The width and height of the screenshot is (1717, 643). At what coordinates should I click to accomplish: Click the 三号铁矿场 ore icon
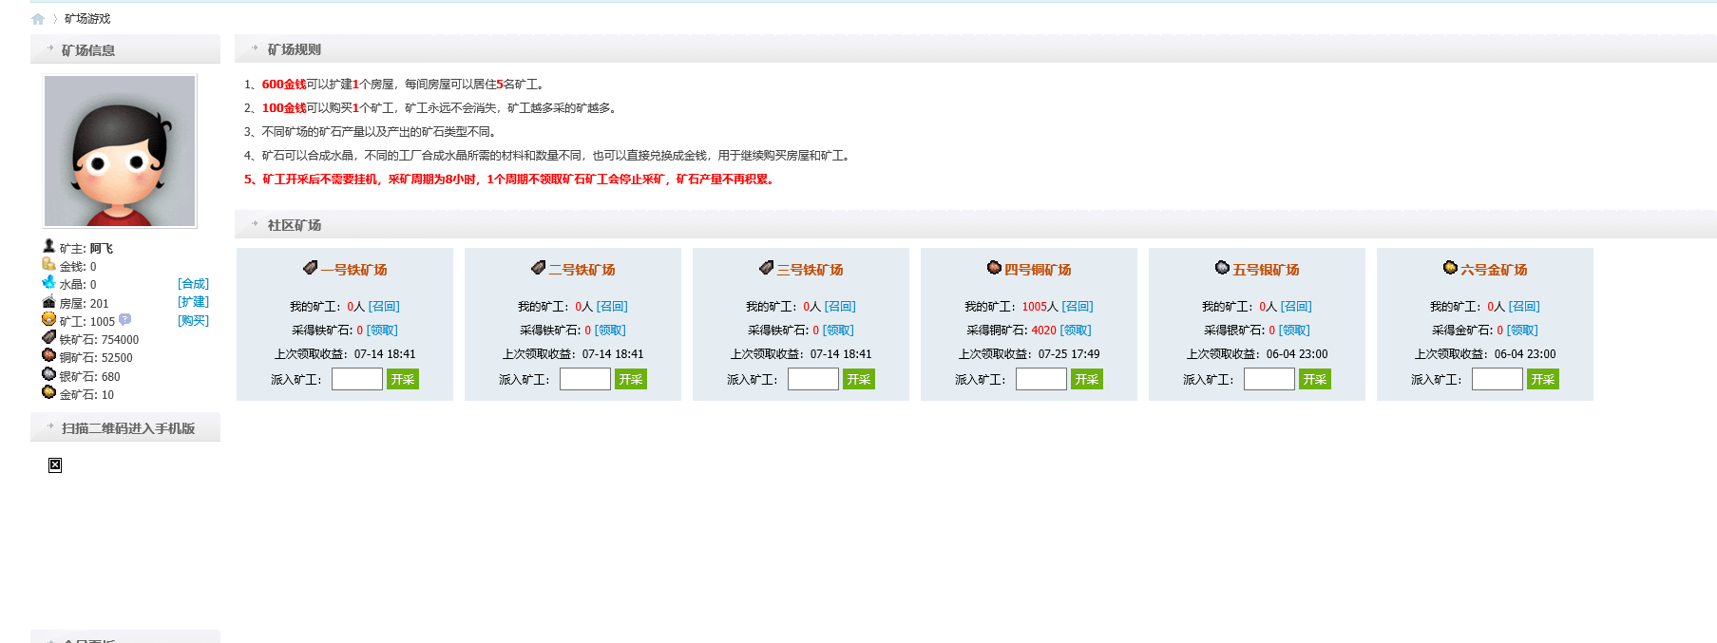767,268
